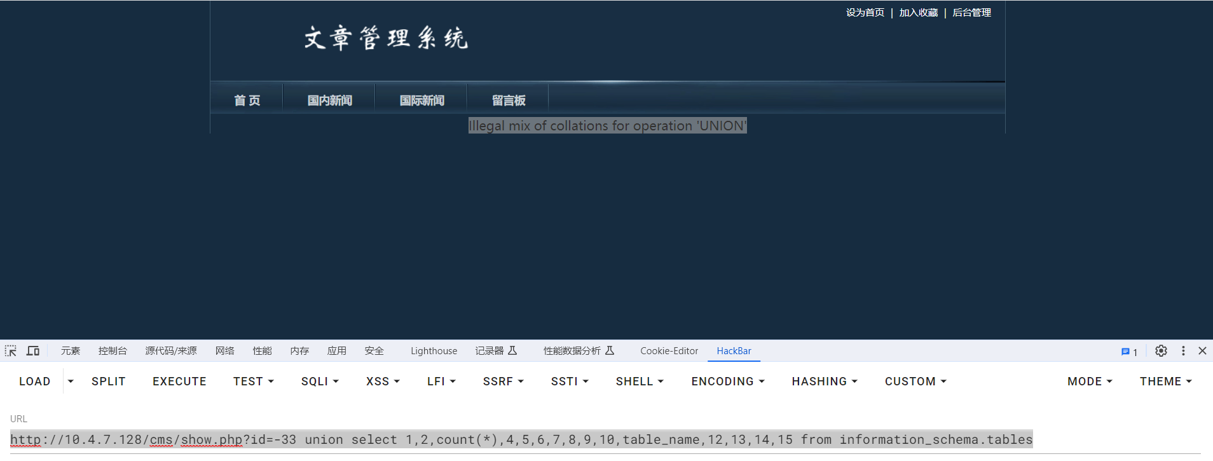This screenshot has height=461, width=1213.
Task: Switch to the 性能 tab
Action: (x=262, y=351)
